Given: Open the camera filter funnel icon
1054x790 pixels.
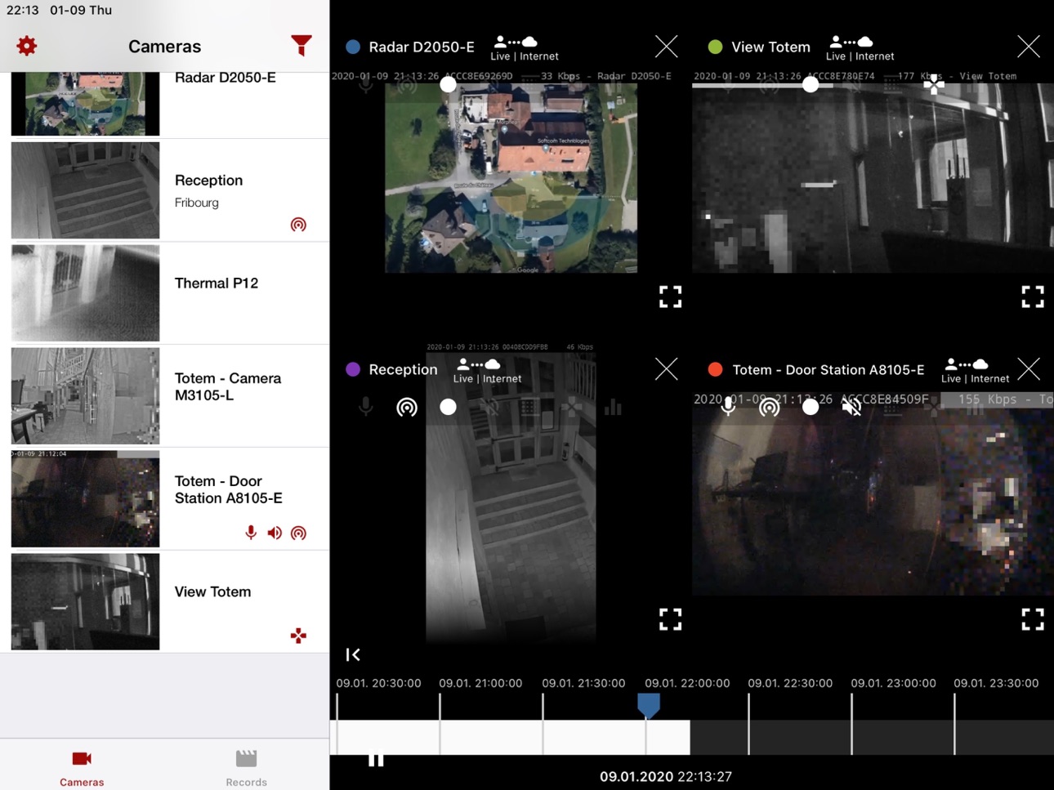Looking at the screenshot, I should (301, 46).
